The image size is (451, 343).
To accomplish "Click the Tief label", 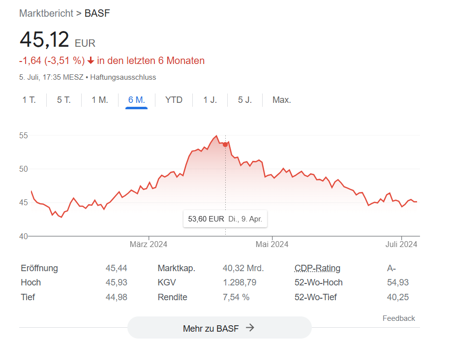I will click(28, 297).
